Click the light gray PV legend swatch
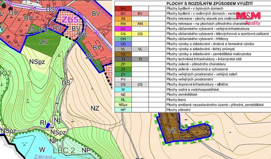 [123, 79]
